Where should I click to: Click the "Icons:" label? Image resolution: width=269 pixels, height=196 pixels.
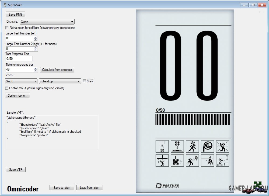pyautogui.click(x=9, y=75)
